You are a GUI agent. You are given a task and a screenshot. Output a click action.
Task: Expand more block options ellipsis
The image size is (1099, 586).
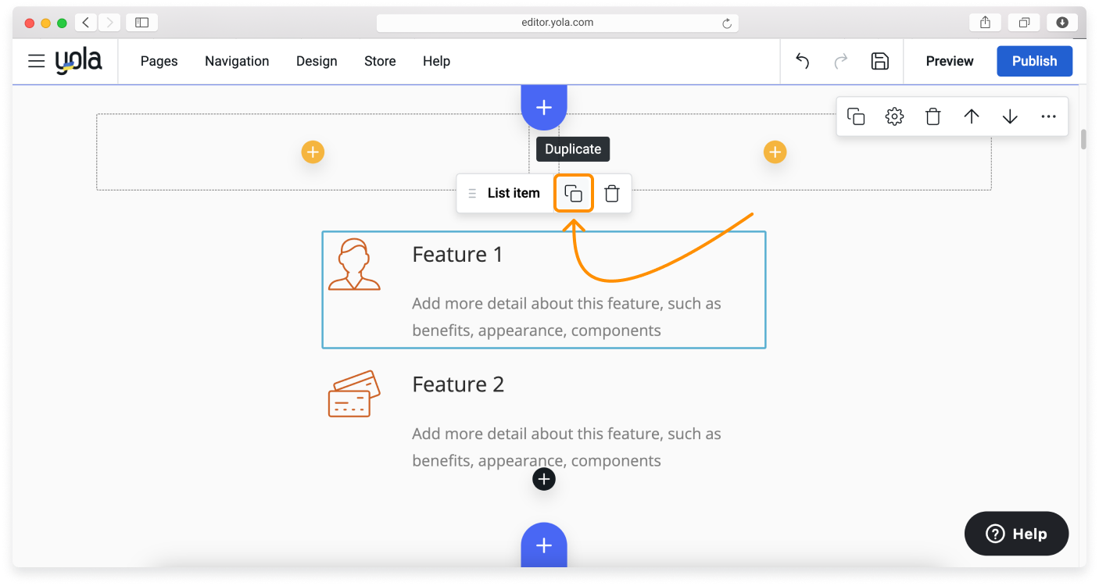coord(1048,116)
